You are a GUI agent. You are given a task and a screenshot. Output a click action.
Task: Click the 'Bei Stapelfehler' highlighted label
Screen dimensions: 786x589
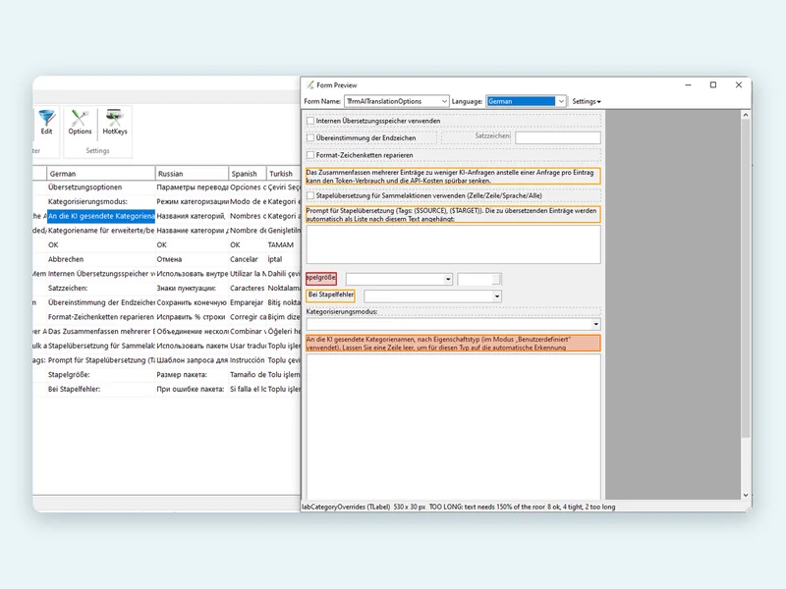(x=331, y=295)
